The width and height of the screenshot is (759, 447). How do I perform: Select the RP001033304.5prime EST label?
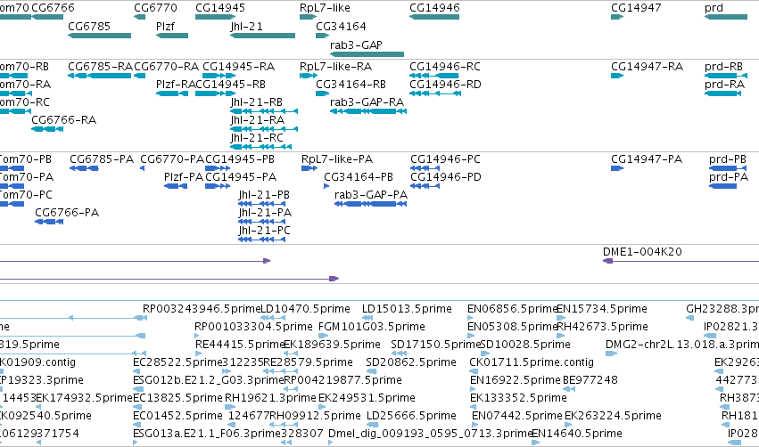click(253, 327)
